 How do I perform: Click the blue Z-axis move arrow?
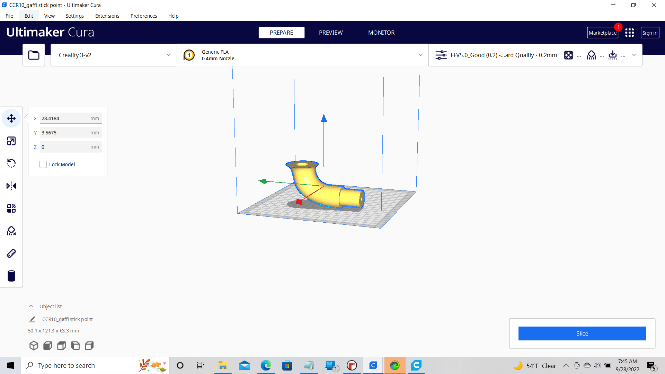point(324,118)
